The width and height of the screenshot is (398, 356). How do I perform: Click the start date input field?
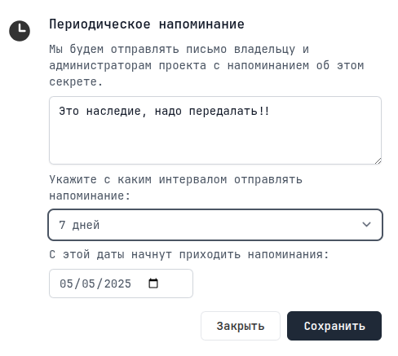pyautogui.click(x=121, y=283)
